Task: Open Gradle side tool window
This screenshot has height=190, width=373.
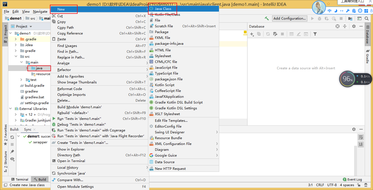Action: (x=367, y=57)
